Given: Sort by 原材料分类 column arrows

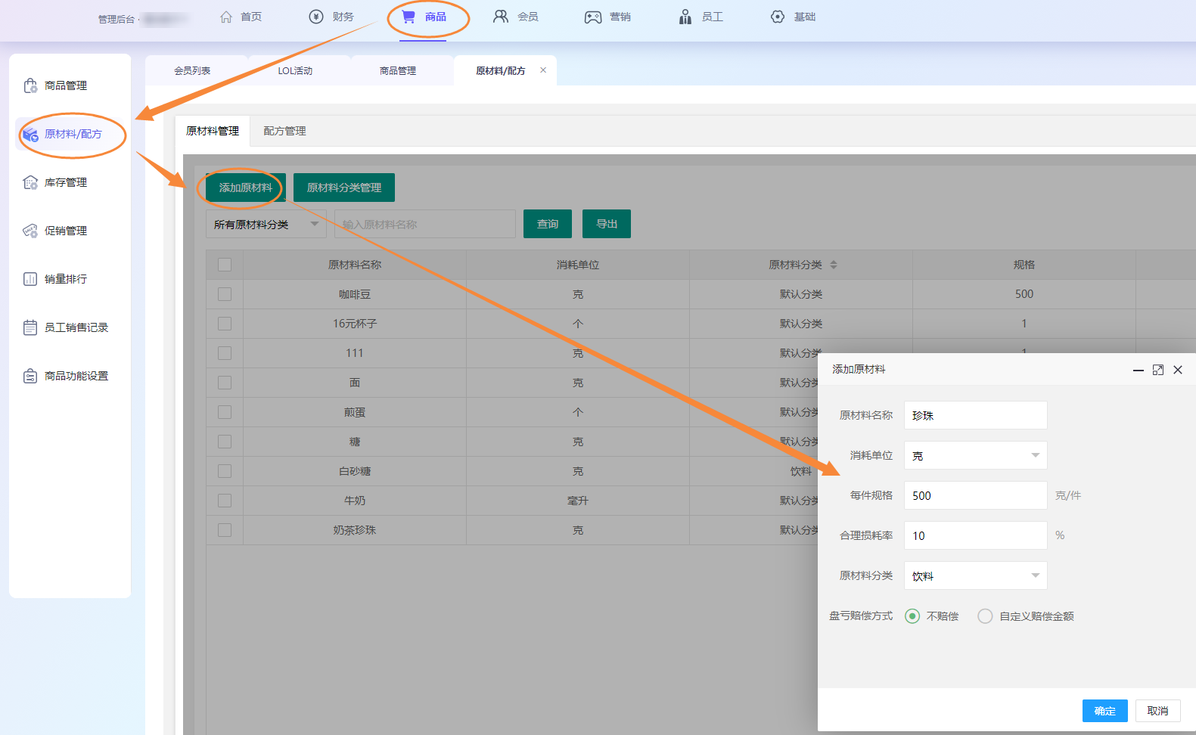Looking at the screenshot, I should click(834, 265).
